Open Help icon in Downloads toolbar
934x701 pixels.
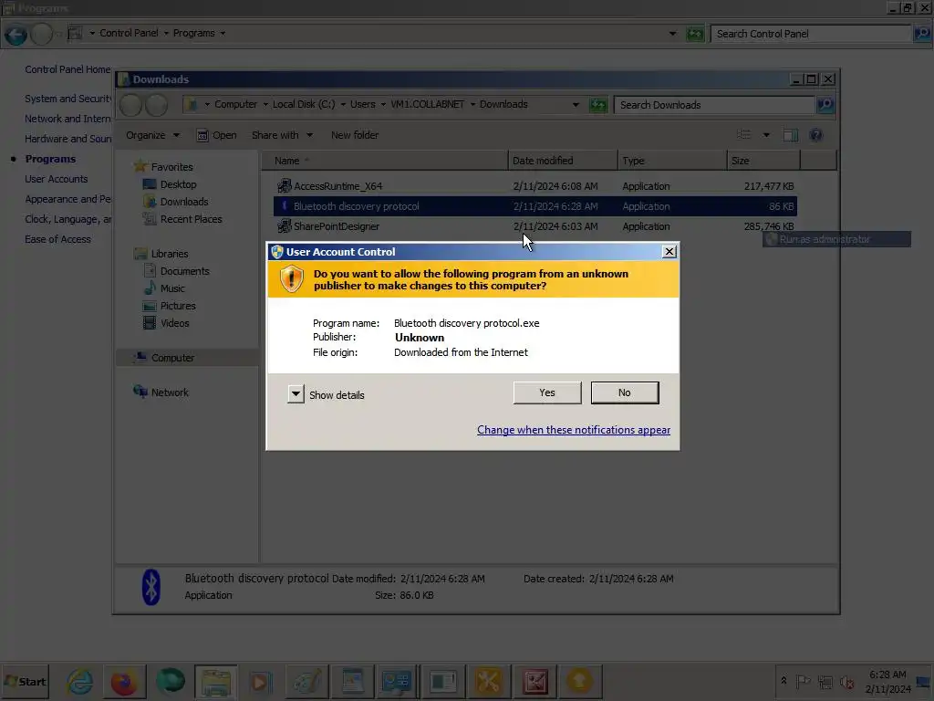(816, 135)
